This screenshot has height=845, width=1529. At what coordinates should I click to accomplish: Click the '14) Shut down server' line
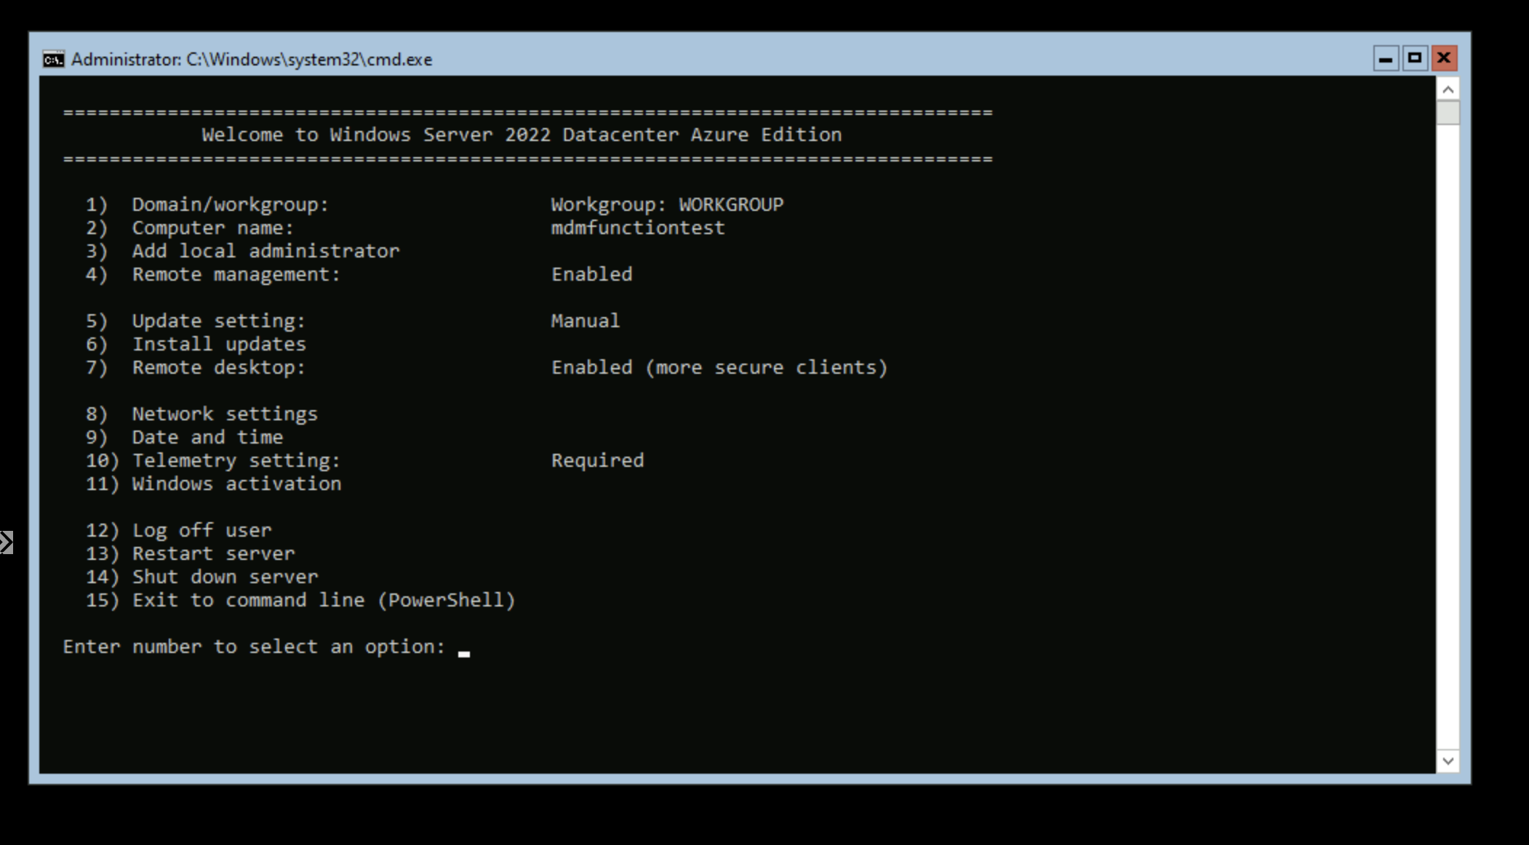(x=201, y=577)
